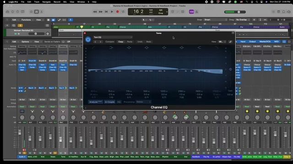Click Copy in the Channel EQ header
The image size is (293, 164).
(x=121, y=42)
